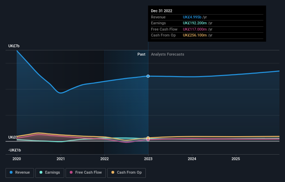Click the -UK£1b y-axis label
285x182 pixels.
(x=15, y=150)
